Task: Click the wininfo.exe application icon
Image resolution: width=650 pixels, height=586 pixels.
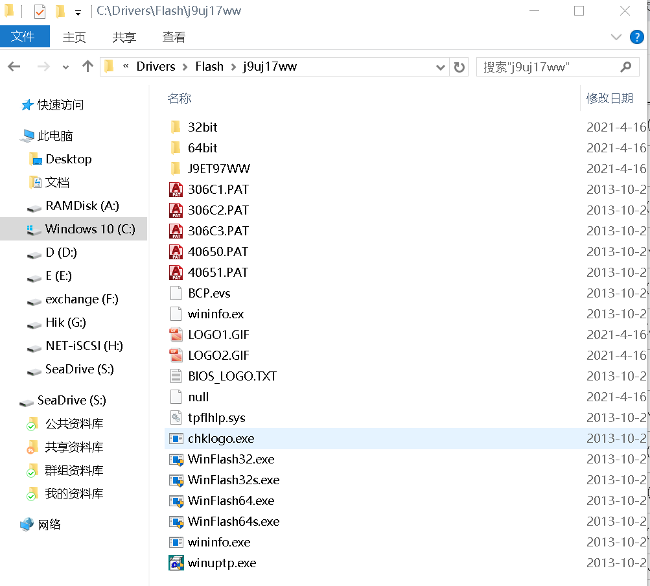Action: point(176,542)
